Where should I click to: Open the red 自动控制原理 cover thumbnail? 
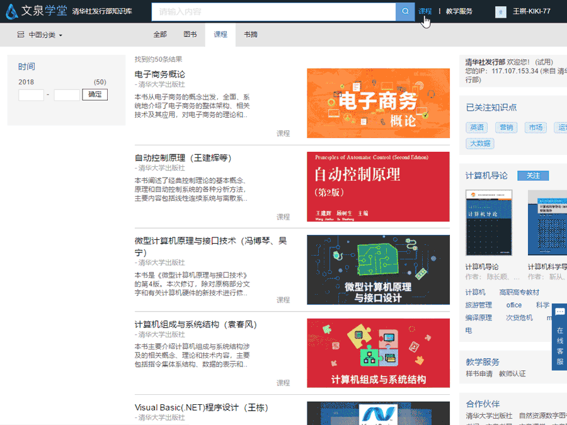tap(378, 186)
